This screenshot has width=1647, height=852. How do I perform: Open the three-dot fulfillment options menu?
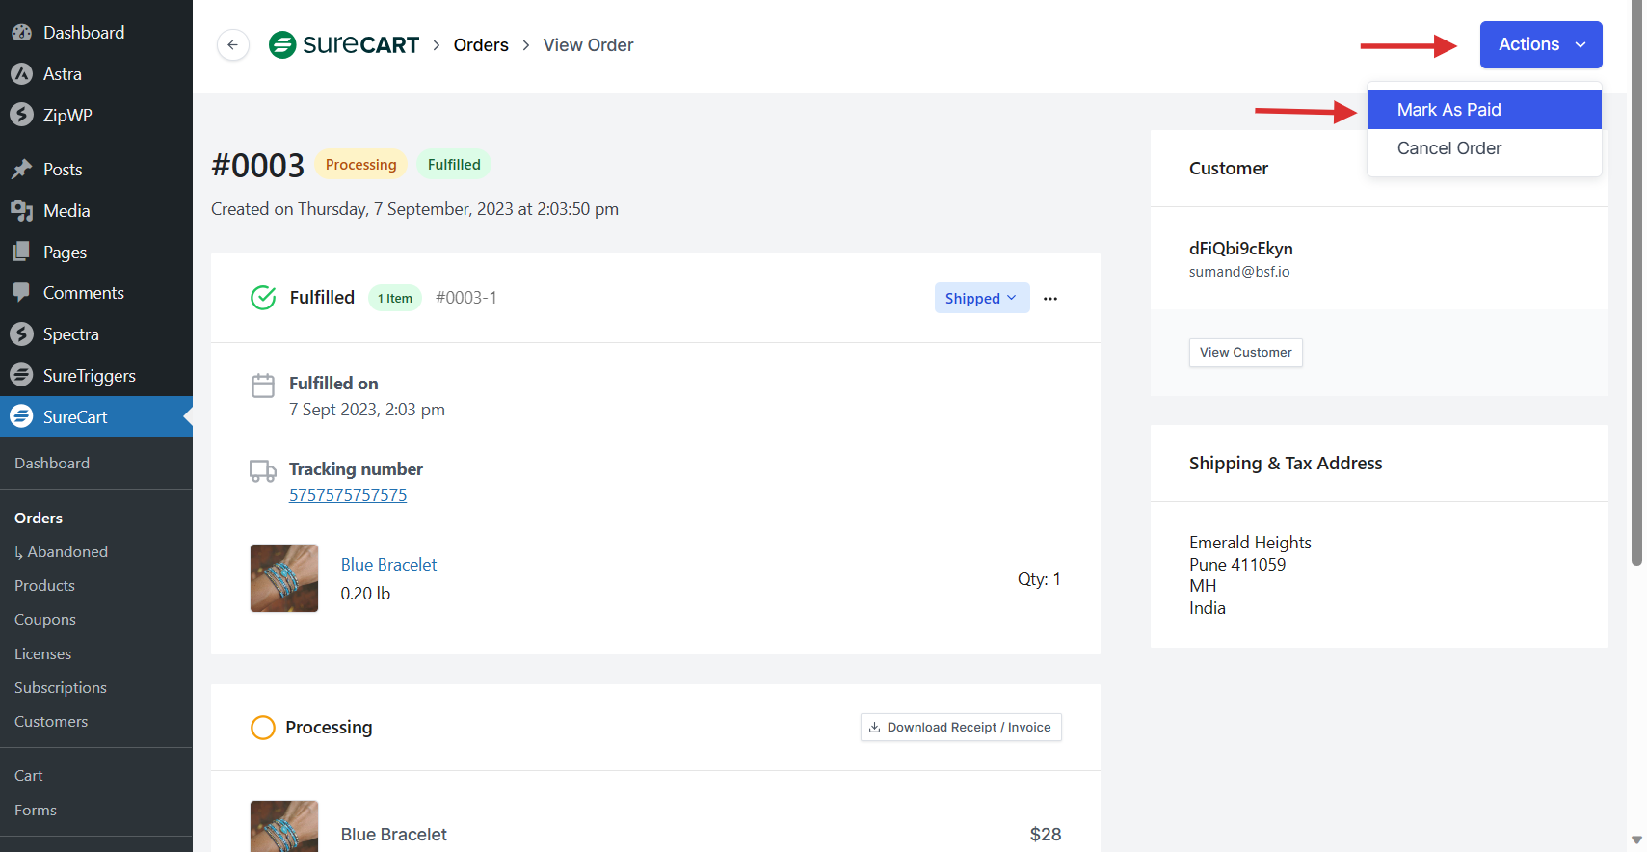[1049, 299]
